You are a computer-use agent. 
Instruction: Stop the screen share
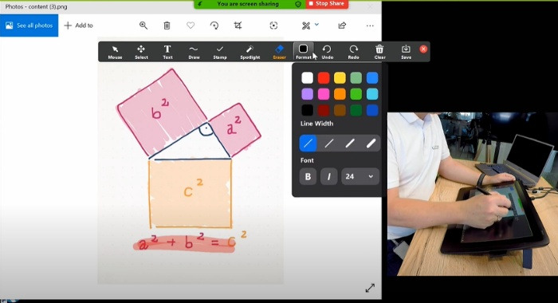pos(326,3)
